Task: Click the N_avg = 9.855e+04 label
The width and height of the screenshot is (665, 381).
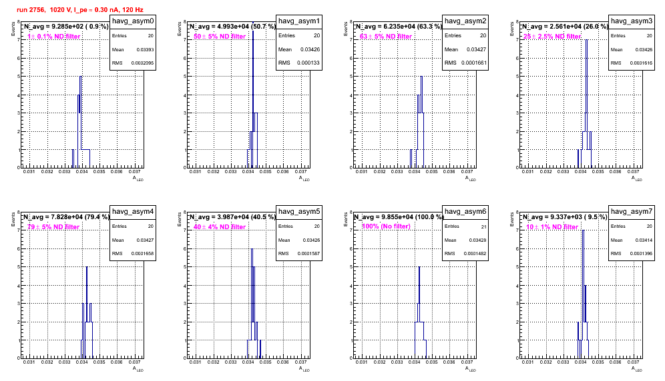Action: click(x=399, y=216)
